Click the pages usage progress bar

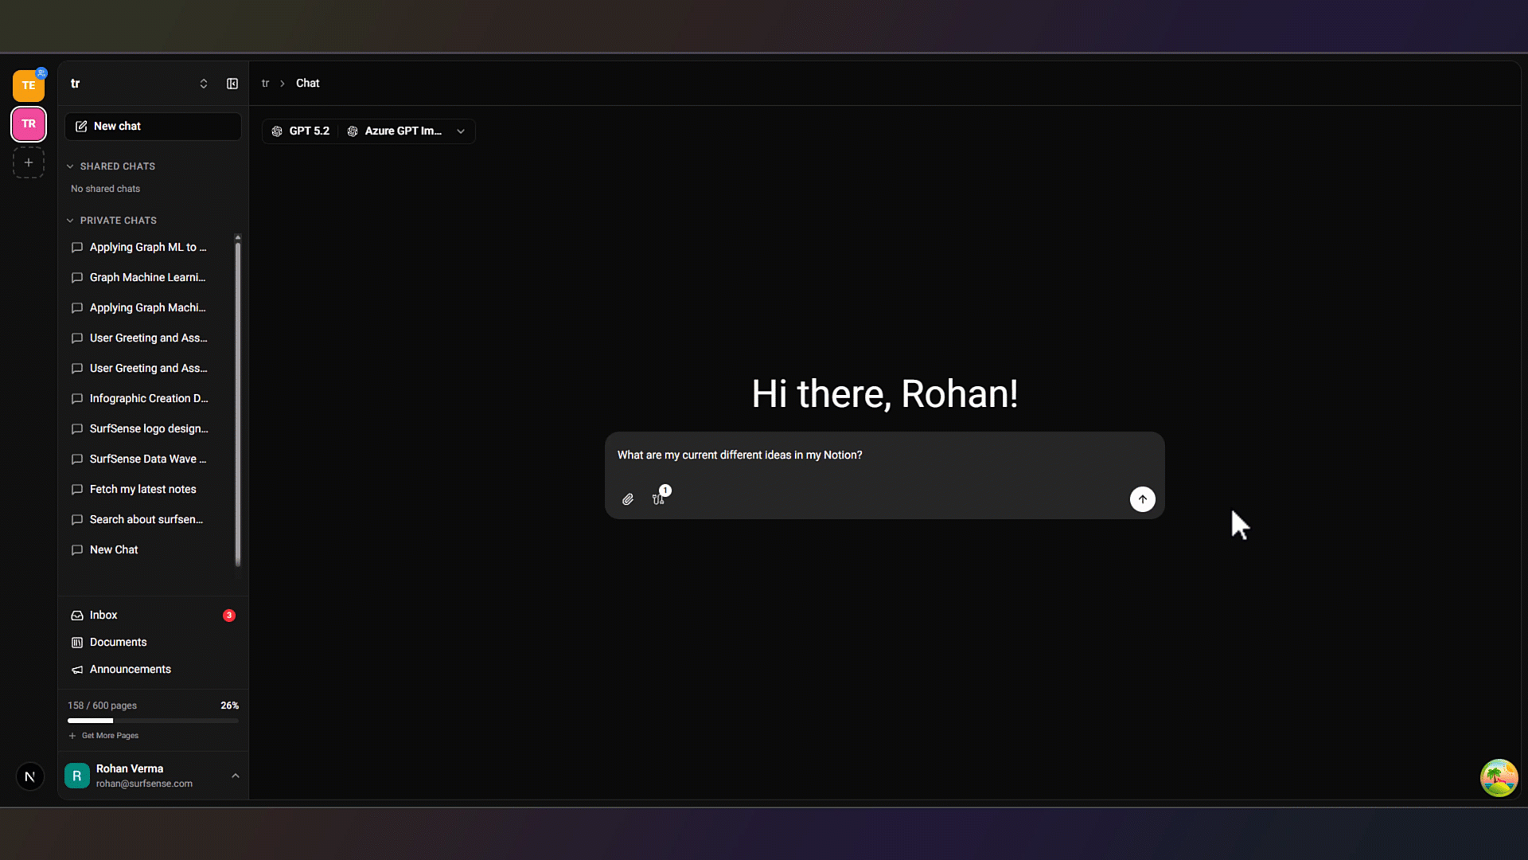153,721
